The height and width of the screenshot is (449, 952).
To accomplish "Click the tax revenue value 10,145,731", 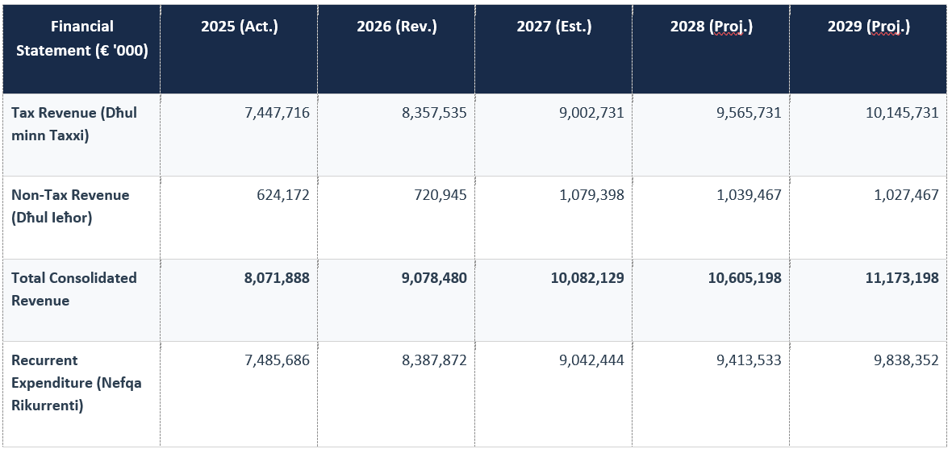I will coord(902,113).
